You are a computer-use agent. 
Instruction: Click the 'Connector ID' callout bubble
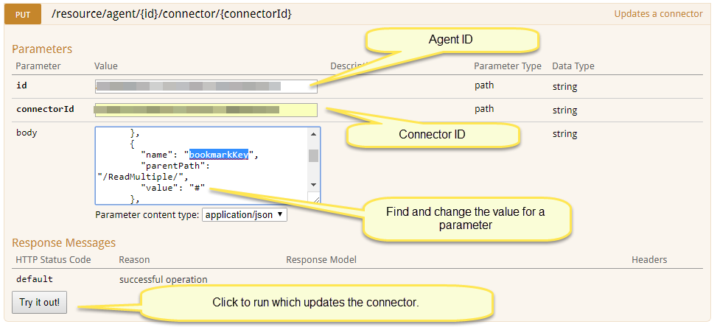click(x=433, y=135)
